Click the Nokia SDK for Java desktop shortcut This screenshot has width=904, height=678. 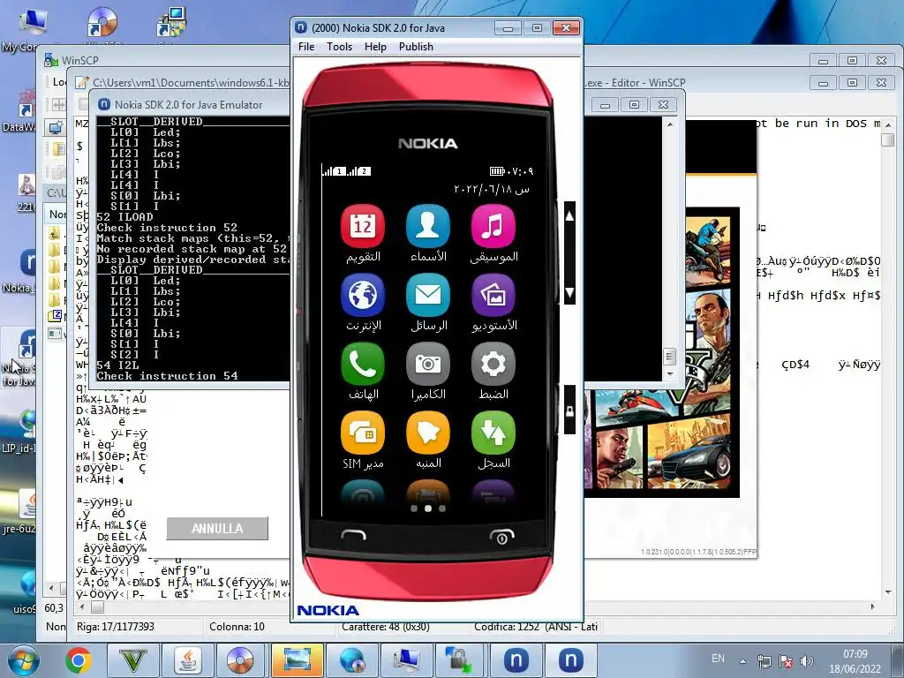19,358
